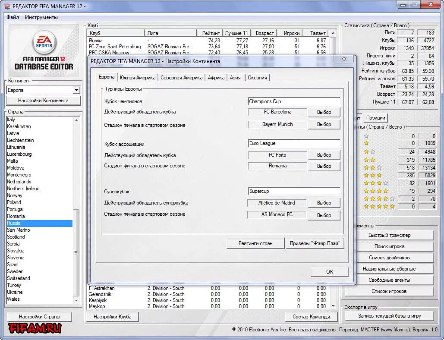Click the country list scrollbar thumb
Viewport: 444px width, 340px height.
click(x=76, y=252)
